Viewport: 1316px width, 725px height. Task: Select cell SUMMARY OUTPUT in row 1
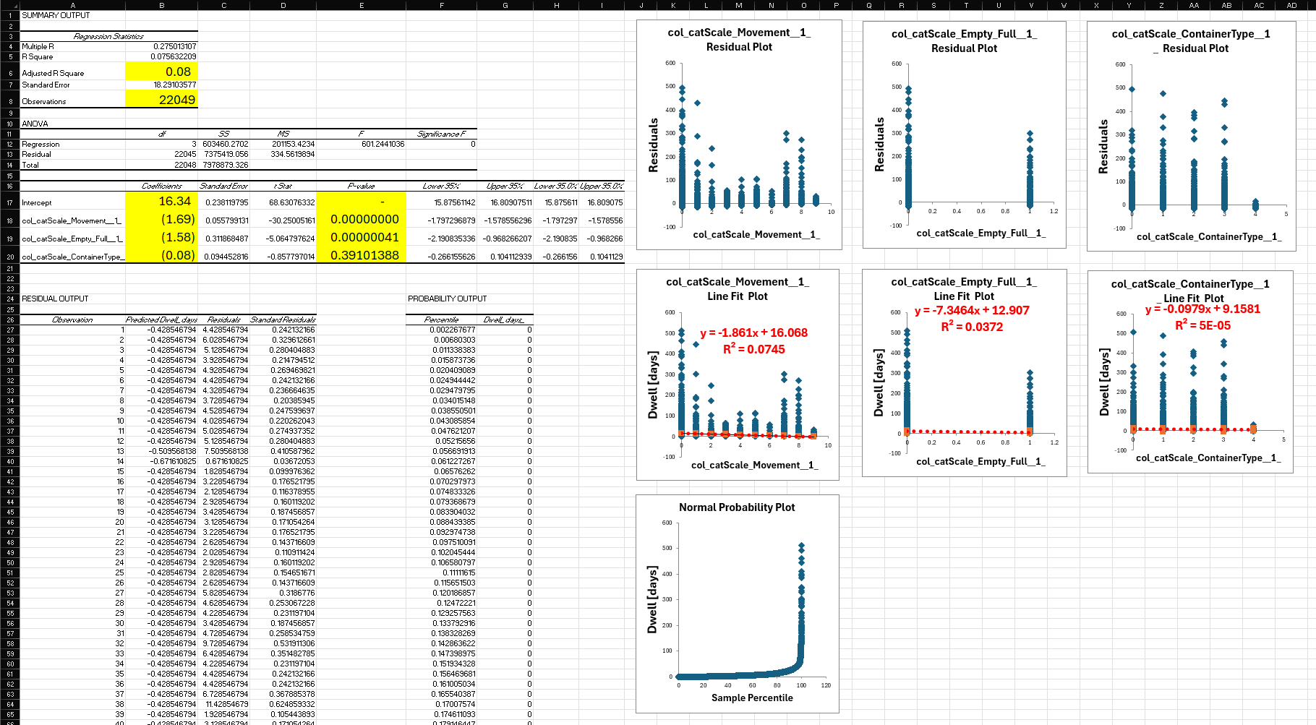tap(73, 15)
